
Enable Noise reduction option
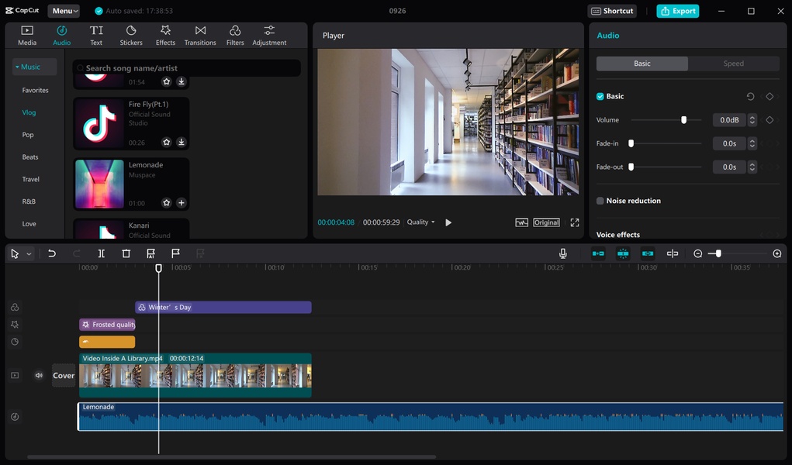600,201
